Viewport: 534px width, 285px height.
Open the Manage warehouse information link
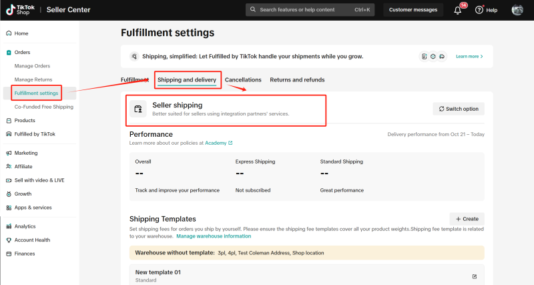click(214, 236)
